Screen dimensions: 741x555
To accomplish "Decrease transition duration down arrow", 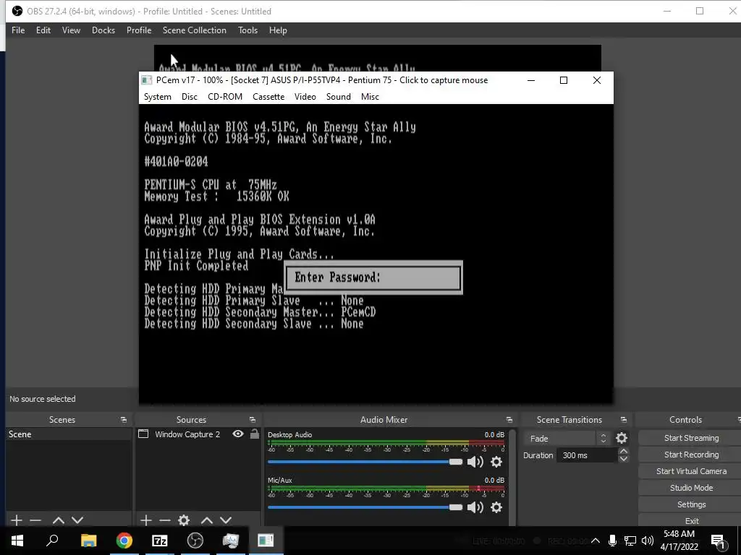I will (623, 459).
